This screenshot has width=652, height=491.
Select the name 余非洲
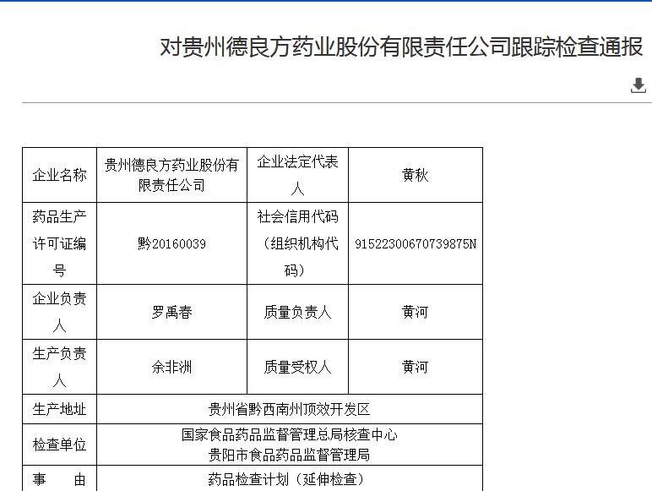[171, 367]
